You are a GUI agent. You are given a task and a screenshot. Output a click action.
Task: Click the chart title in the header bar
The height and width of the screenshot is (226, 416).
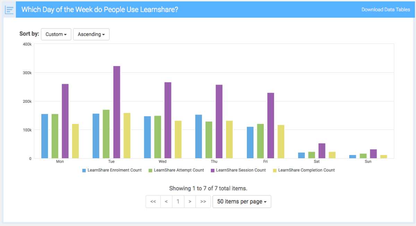(x=99, y=9)
